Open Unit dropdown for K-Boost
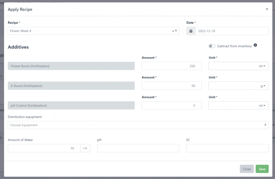This screenshot has width=275, height=179. (238, 86)
